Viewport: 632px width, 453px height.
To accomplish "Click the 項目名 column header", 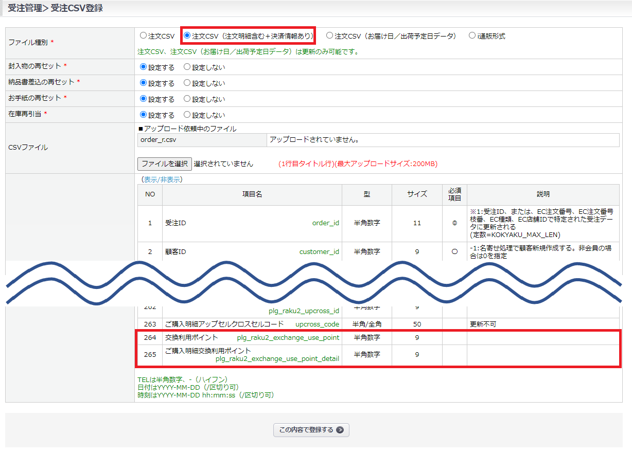I will (x=252, y=194).
